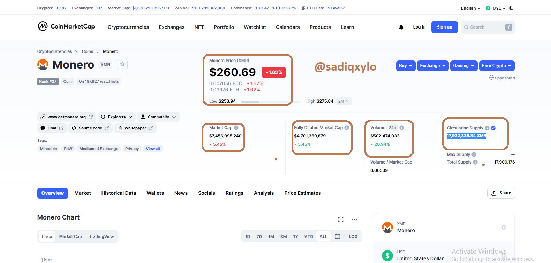
Task: Open the Cryptocurrencies nav menu
Action: 128,27
